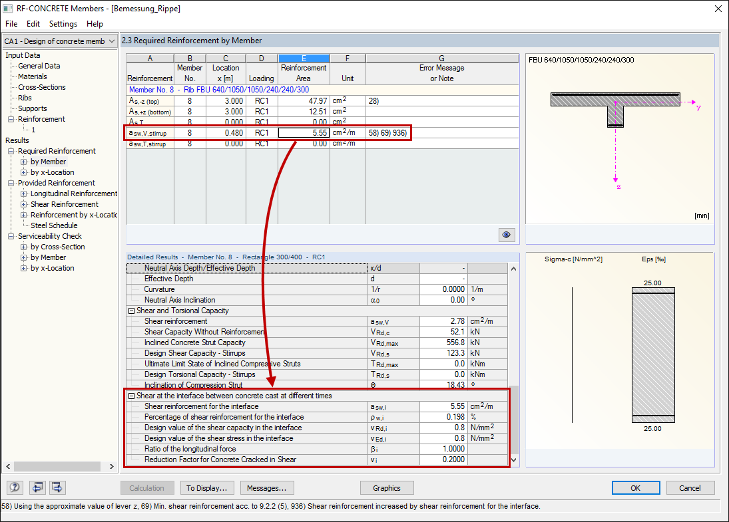This screenshot has height=522, width=729.
Task: Click the horizontal scrollbar under the navigator
Action: [x=57, y=465]
